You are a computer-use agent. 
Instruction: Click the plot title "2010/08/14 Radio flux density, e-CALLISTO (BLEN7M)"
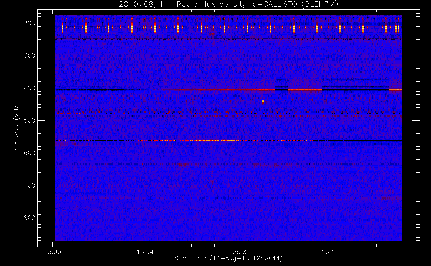coord(229,5)
